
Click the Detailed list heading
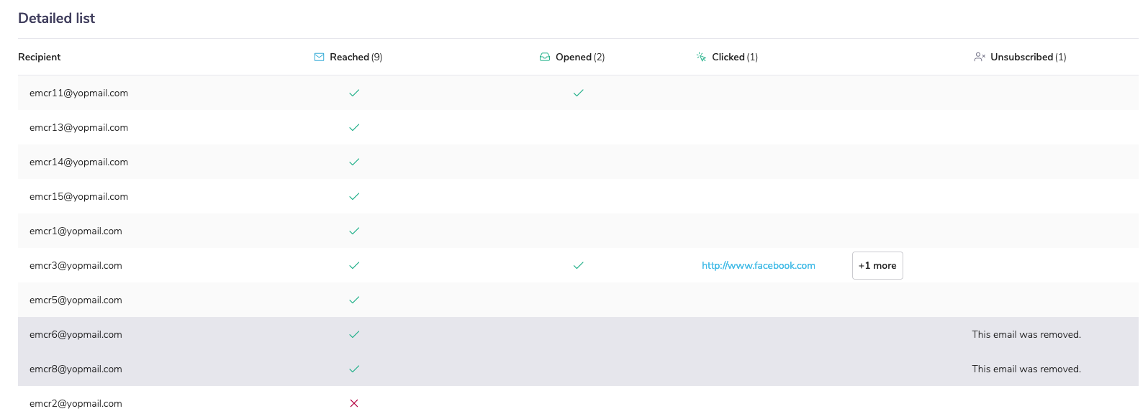(57, 18)
